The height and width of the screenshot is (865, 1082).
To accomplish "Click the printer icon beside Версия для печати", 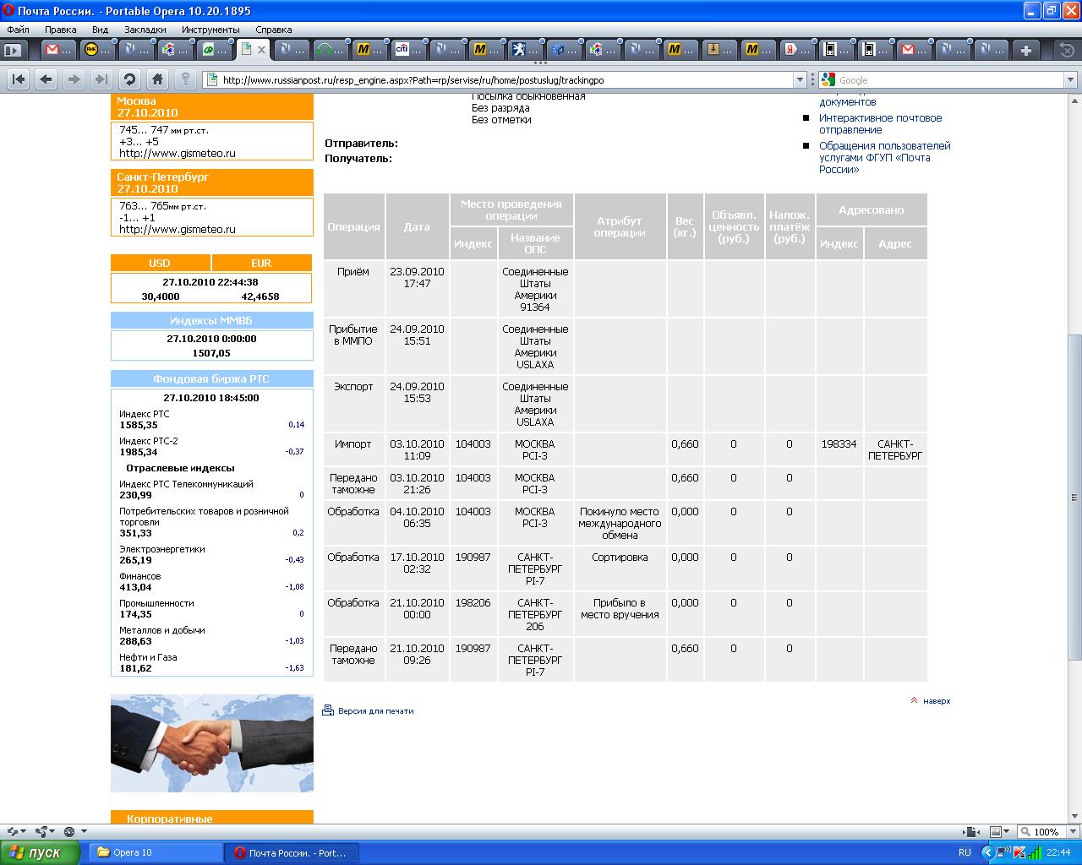I will coord(328,710).
